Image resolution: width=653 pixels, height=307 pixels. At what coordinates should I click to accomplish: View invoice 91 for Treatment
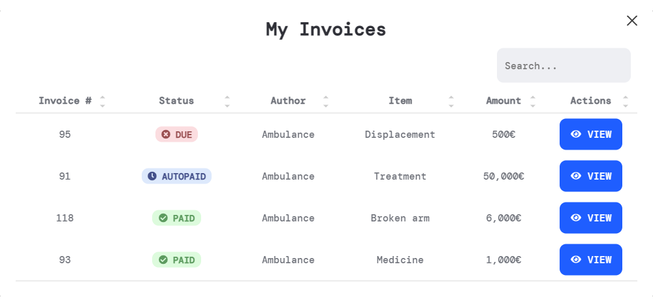coord(590,176)
